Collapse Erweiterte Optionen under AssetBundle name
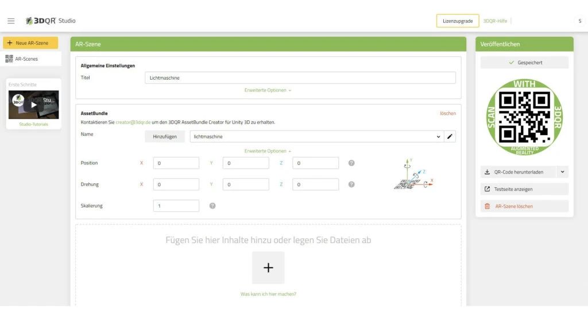This screenshot has width=588, height=318. tap(268, 151)
